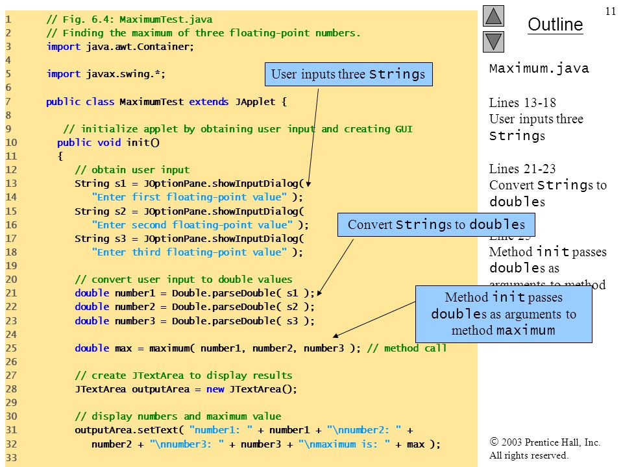Click the 'double number2 = Double.parseDouble( s2 )' line
The image size is (623, 467).
195,307
